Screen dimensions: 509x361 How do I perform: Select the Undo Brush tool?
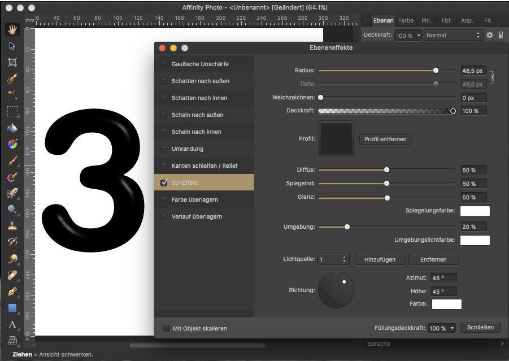(x=12, y=242)
